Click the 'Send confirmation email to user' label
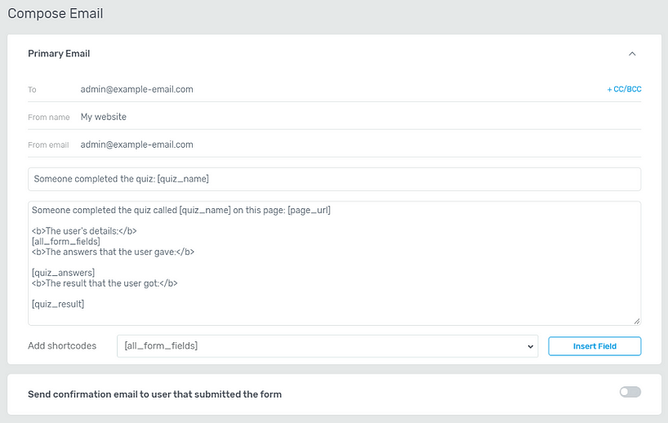The image size is (668, 423). pos(154,394)
